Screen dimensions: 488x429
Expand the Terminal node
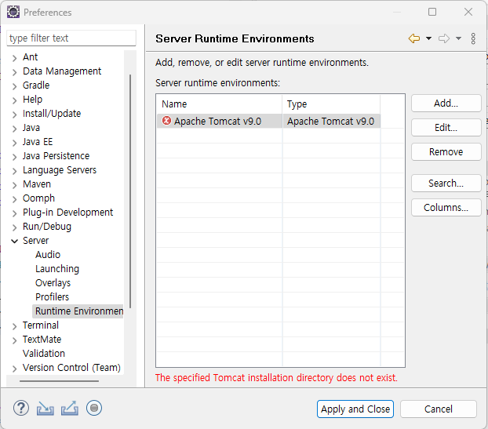14,326
